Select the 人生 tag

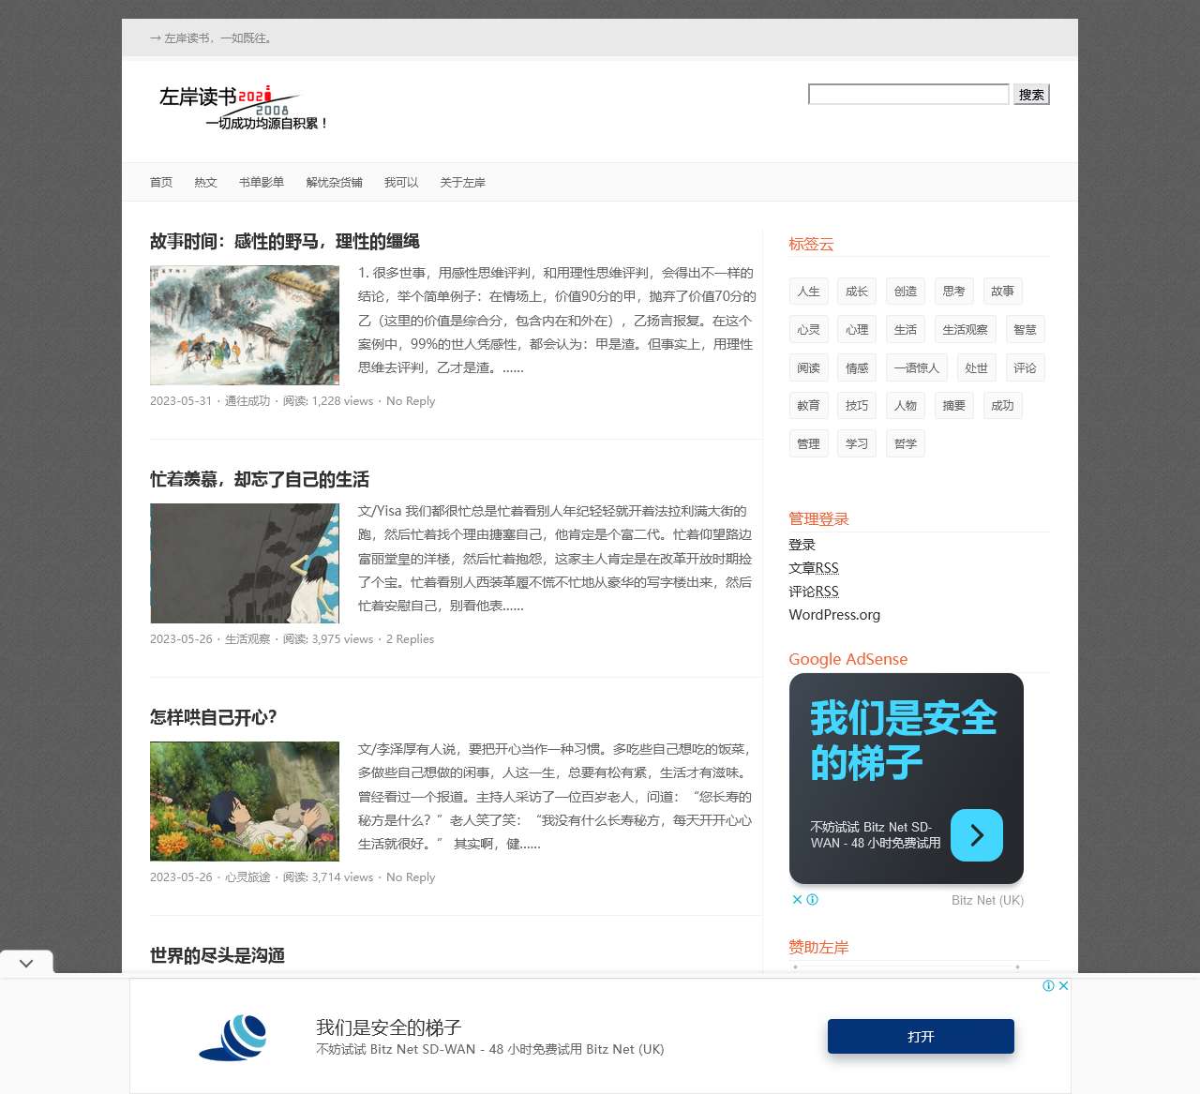pos(809,291)
